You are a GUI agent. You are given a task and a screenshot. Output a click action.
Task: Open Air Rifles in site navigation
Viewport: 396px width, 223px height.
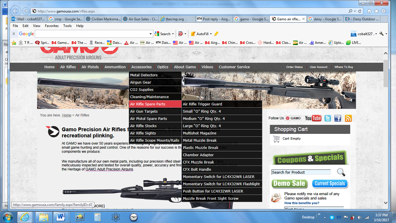(68, 67)
